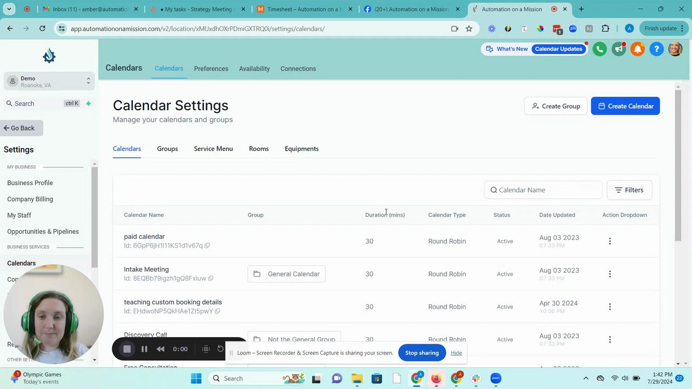Open the user profile avatar in header

[x=675, y=49]
